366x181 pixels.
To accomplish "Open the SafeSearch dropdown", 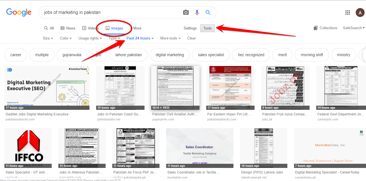I will pyautogui.click(x=353, y=28).
